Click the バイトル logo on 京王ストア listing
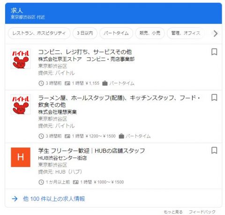225x215 pixels. click(x=21, y=59)
